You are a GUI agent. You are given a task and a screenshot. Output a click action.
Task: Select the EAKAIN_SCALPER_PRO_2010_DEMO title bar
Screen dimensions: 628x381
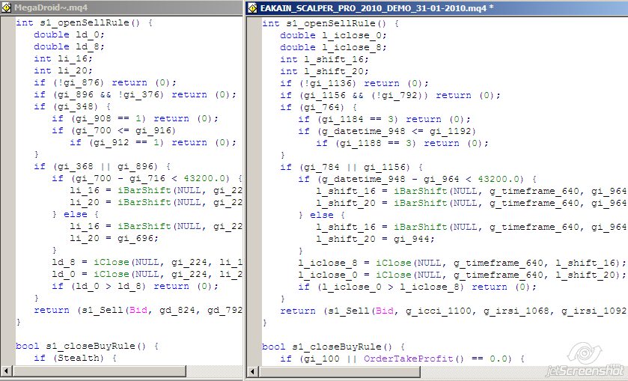pyautogui.click(x=437, y=7)
